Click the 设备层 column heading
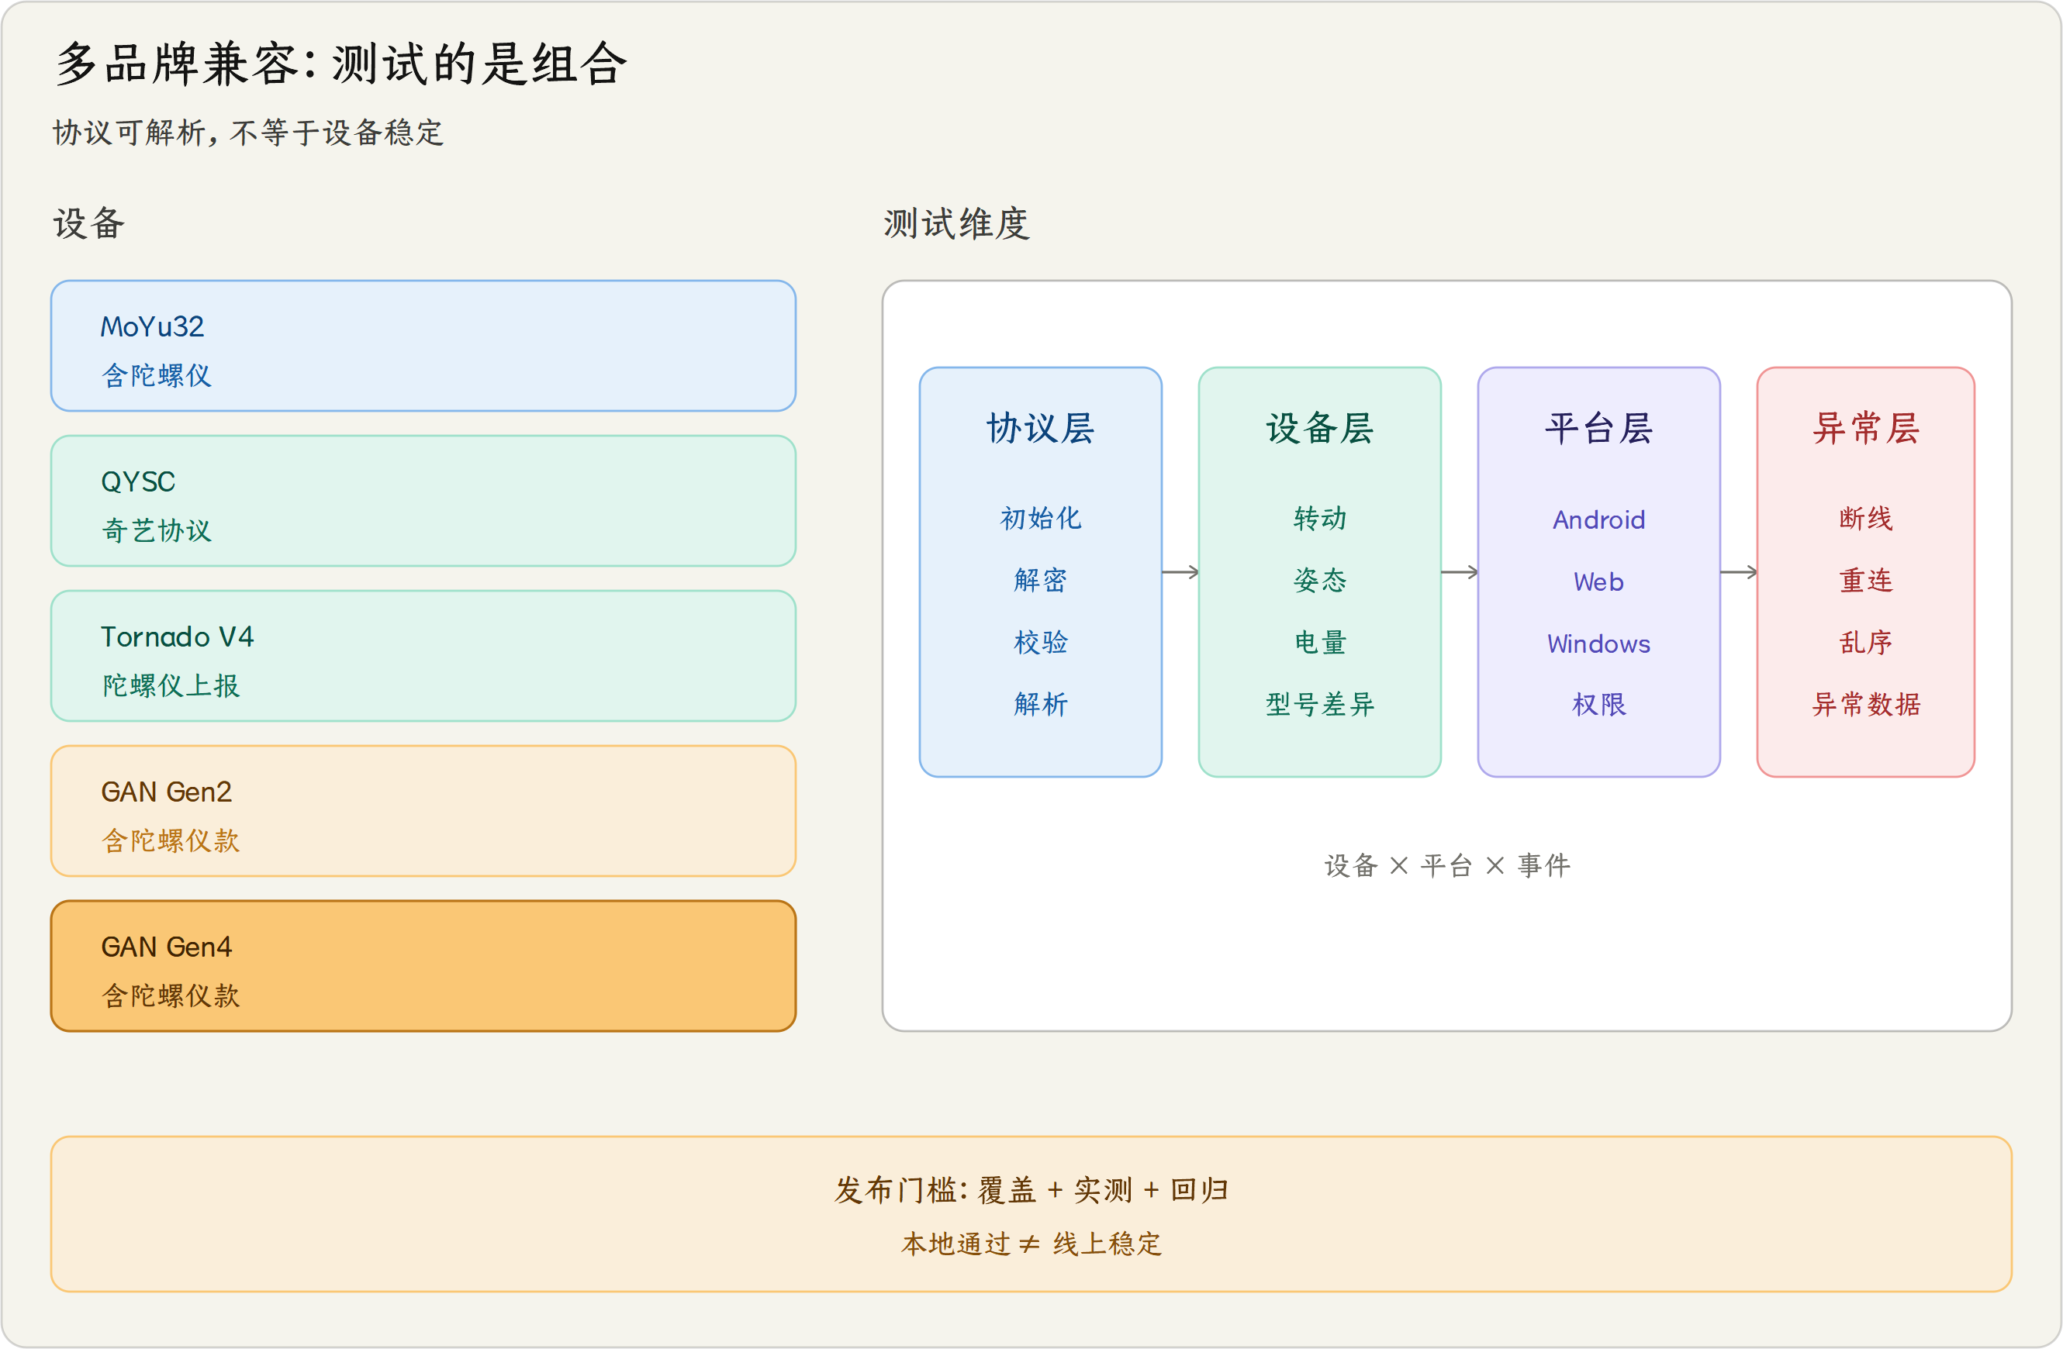This screenshot has width=2063, height=1349. tap(1319, 428)
